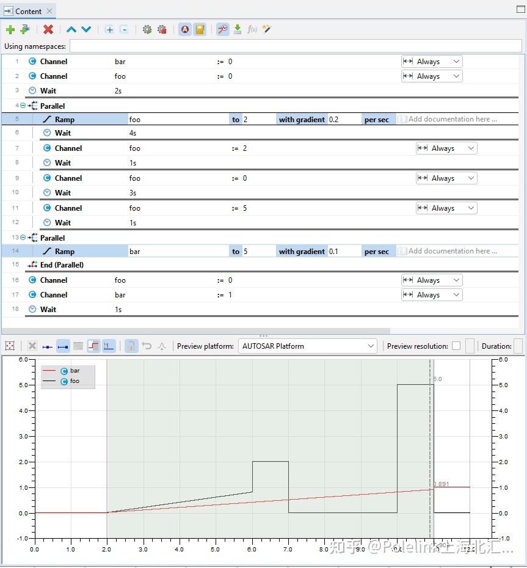Click the expand all plus icon
Screen dimensions: 527x568
pos(109,29)
